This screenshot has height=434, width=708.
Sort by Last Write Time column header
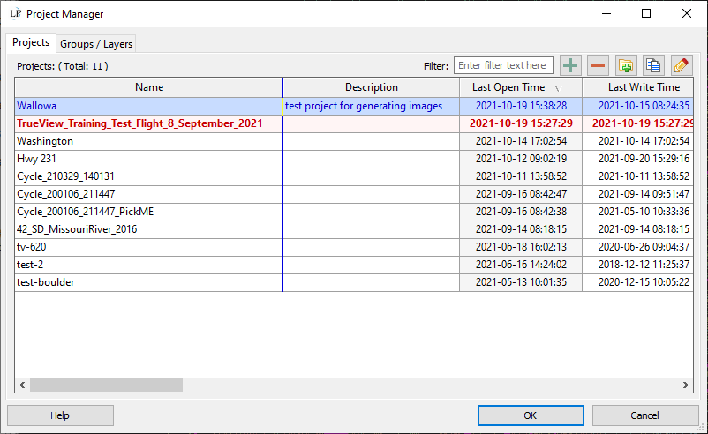tap(637, 87)
